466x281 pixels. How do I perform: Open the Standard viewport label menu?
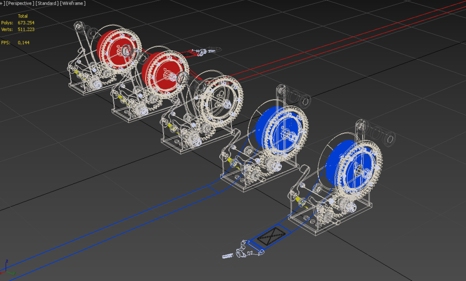pyautogui.click(x=47, y=3)
